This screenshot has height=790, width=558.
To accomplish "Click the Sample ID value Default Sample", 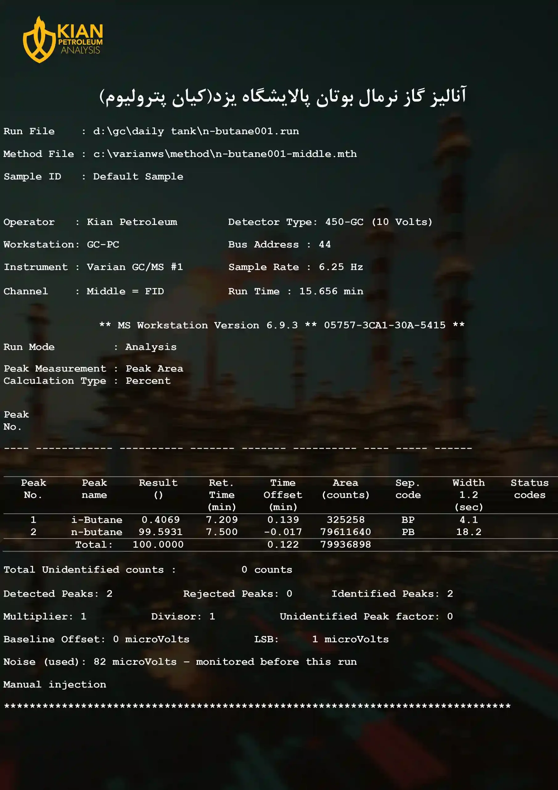I will tap(138, 177).
